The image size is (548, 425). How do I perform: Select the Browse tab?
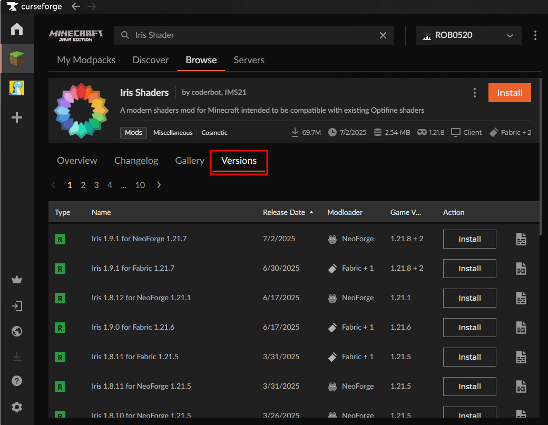201,60
